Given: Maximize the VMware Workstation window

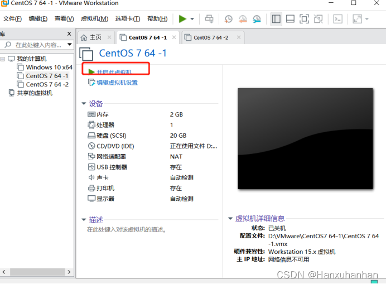Looking at the screenshot, I should click(x=354, y=3).
